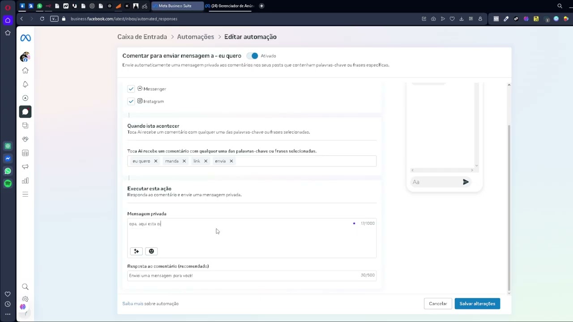This screenshot has height=322, width=573.
Task: Open WhatsApp in Opera sidebar
Action: [8, 171]
